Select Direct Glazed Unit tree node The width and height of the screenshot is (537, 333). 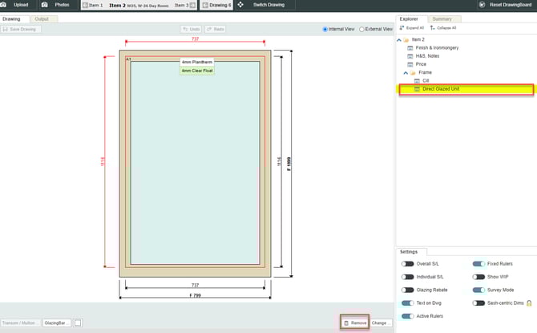pos(441,89)
